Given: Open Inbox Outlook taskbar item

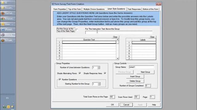Looking at the screenshot, I should pos(8,24).
